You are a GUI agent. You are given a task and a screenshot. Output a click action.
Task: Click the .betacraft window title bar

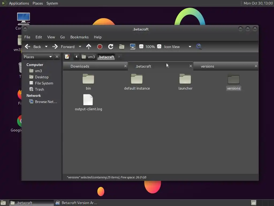click(x=140, y=29)
